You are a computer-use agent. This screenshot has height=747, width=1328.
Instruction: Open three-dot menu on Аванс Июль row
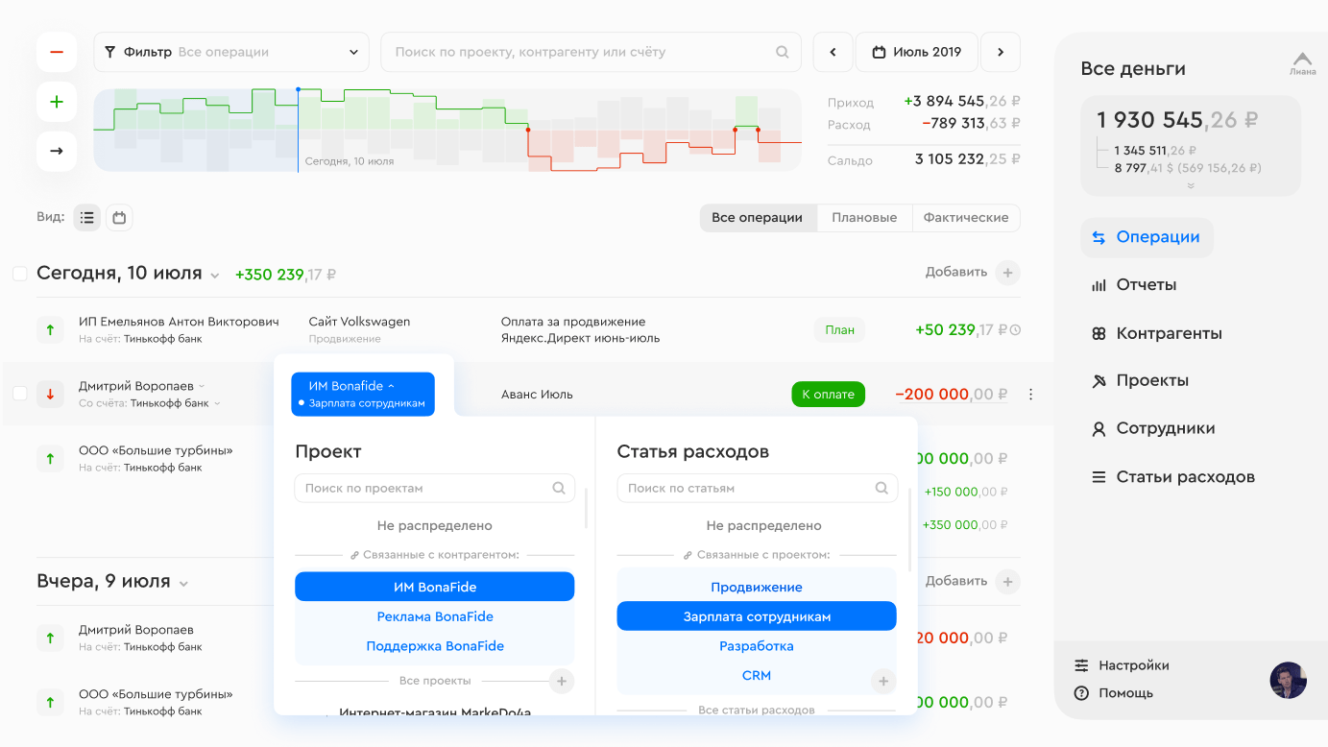1030,395
